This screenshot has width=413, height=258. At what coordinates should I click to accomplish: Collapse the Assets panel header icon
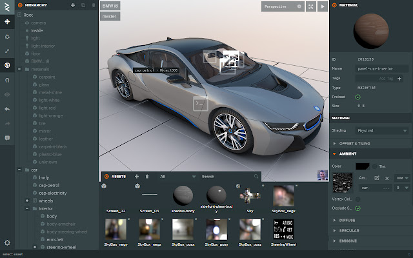coord(106,176)
